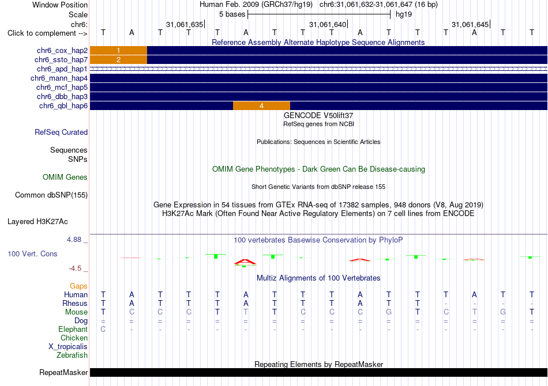Screen dimensions: 548x386
Task: Click the Layered H3K27Ac label
Action: [37, 222]
